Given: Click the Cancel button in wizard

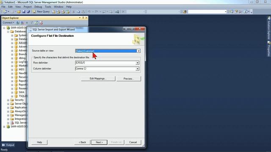Looking at the screenshot, I should 133,142.
